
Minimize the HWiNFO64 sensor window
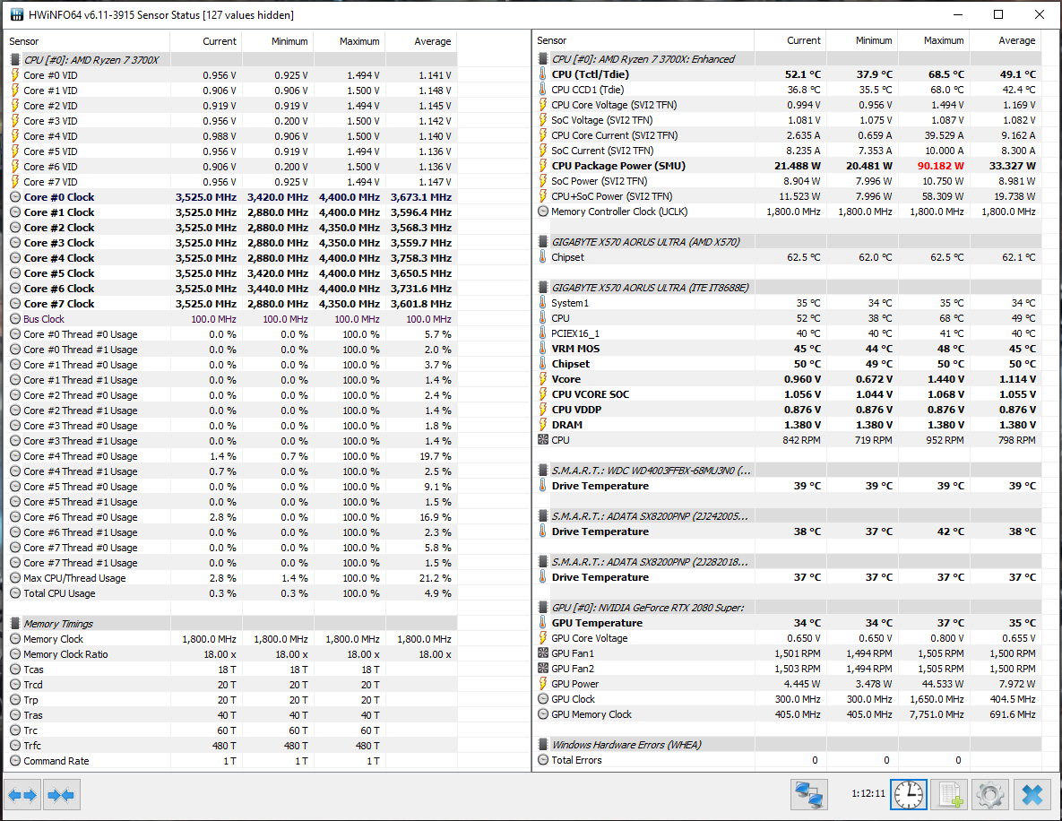click(x=958, y=14)
